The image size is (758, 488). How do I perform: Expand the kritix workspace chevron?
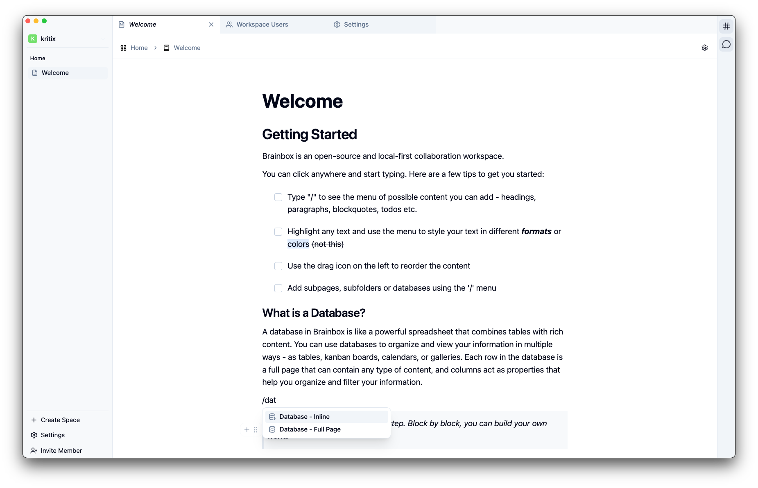click(x=102, y=38)
